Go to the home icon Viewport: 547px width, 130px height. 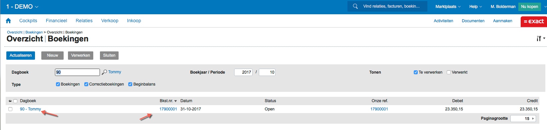click(8, 21)
